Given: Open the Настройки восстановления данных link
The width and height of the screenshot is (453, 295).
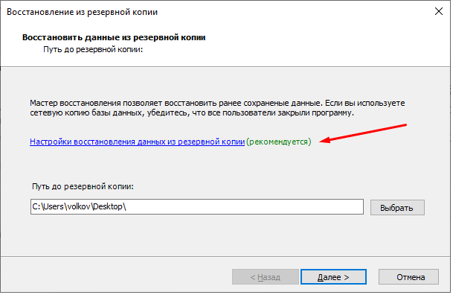Looking at the screenshot, I should tap(137, 142).
